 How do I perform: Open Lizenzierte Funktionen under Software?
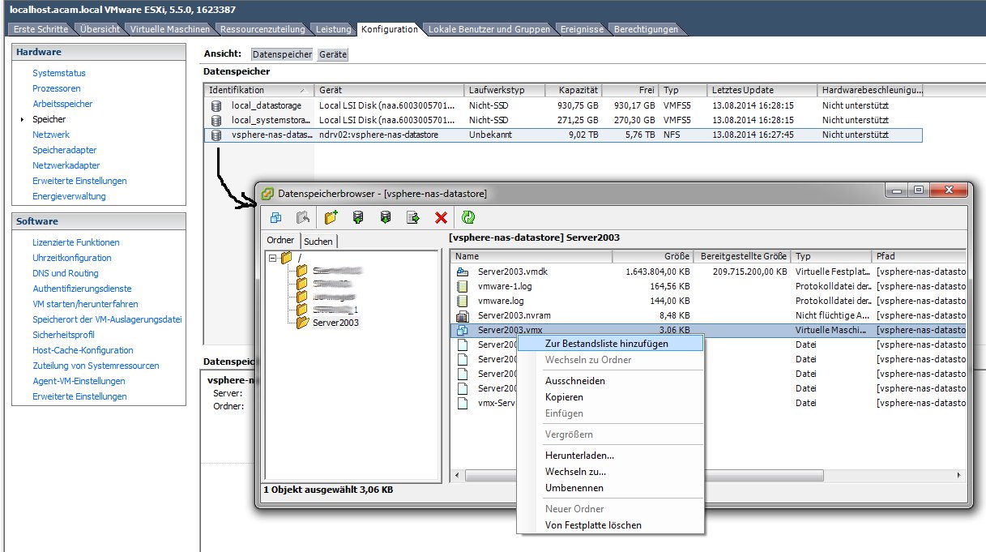(x=76, y=242)
